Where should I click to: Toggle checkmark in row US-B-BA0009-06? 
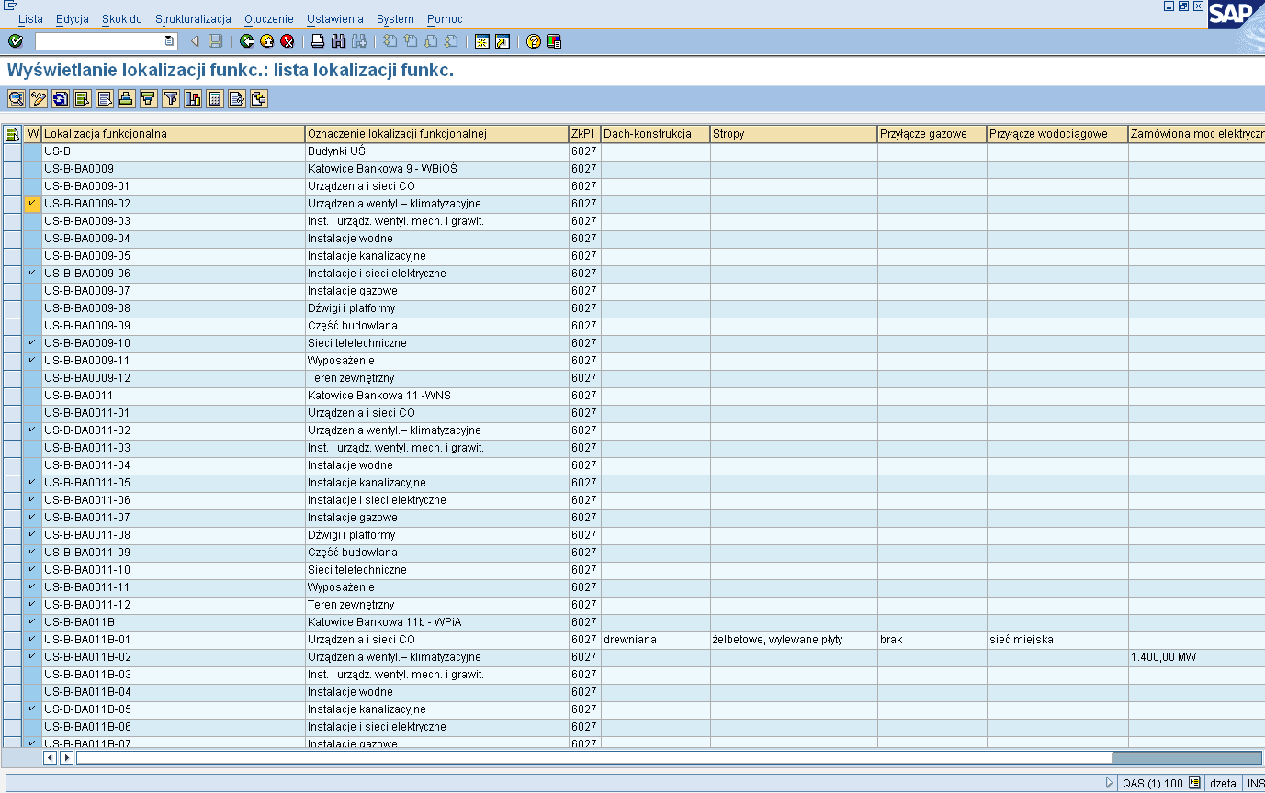coord(32,274)
